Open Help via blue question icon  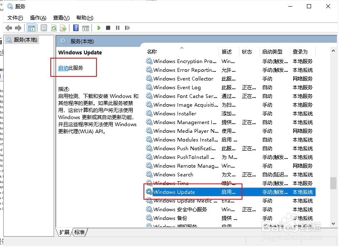(x=76, y=28)
